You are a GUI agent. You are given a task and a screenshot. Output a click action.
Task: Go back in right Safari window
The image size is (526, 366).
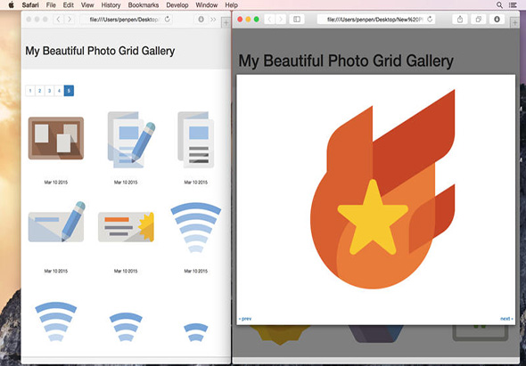[x=269, y=20]
